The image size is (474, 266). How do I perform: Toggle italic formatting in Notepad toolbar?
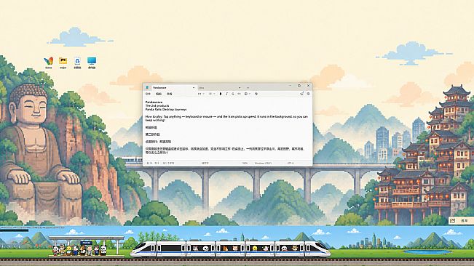coord(226,94)
